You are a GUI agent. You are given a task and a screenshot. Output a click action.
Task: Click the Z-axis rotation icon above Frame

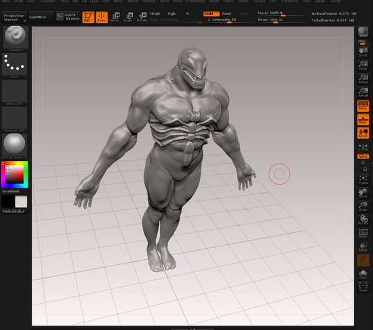[x=365, y=169]
